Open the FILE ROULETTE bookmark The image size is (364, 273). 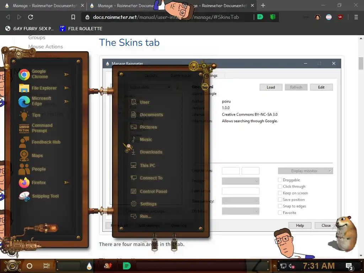tap(81, 28)
